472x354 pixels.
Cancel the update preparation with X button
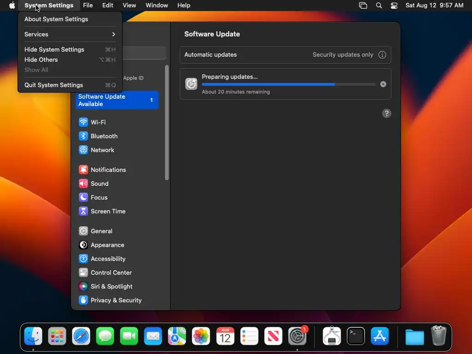[383, 84]
